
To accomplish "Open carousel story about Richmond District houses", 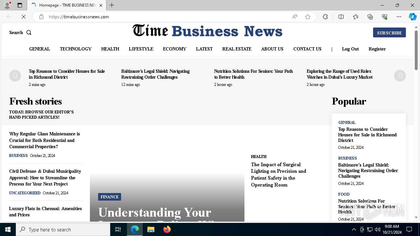I will click(x=67, y=74).
